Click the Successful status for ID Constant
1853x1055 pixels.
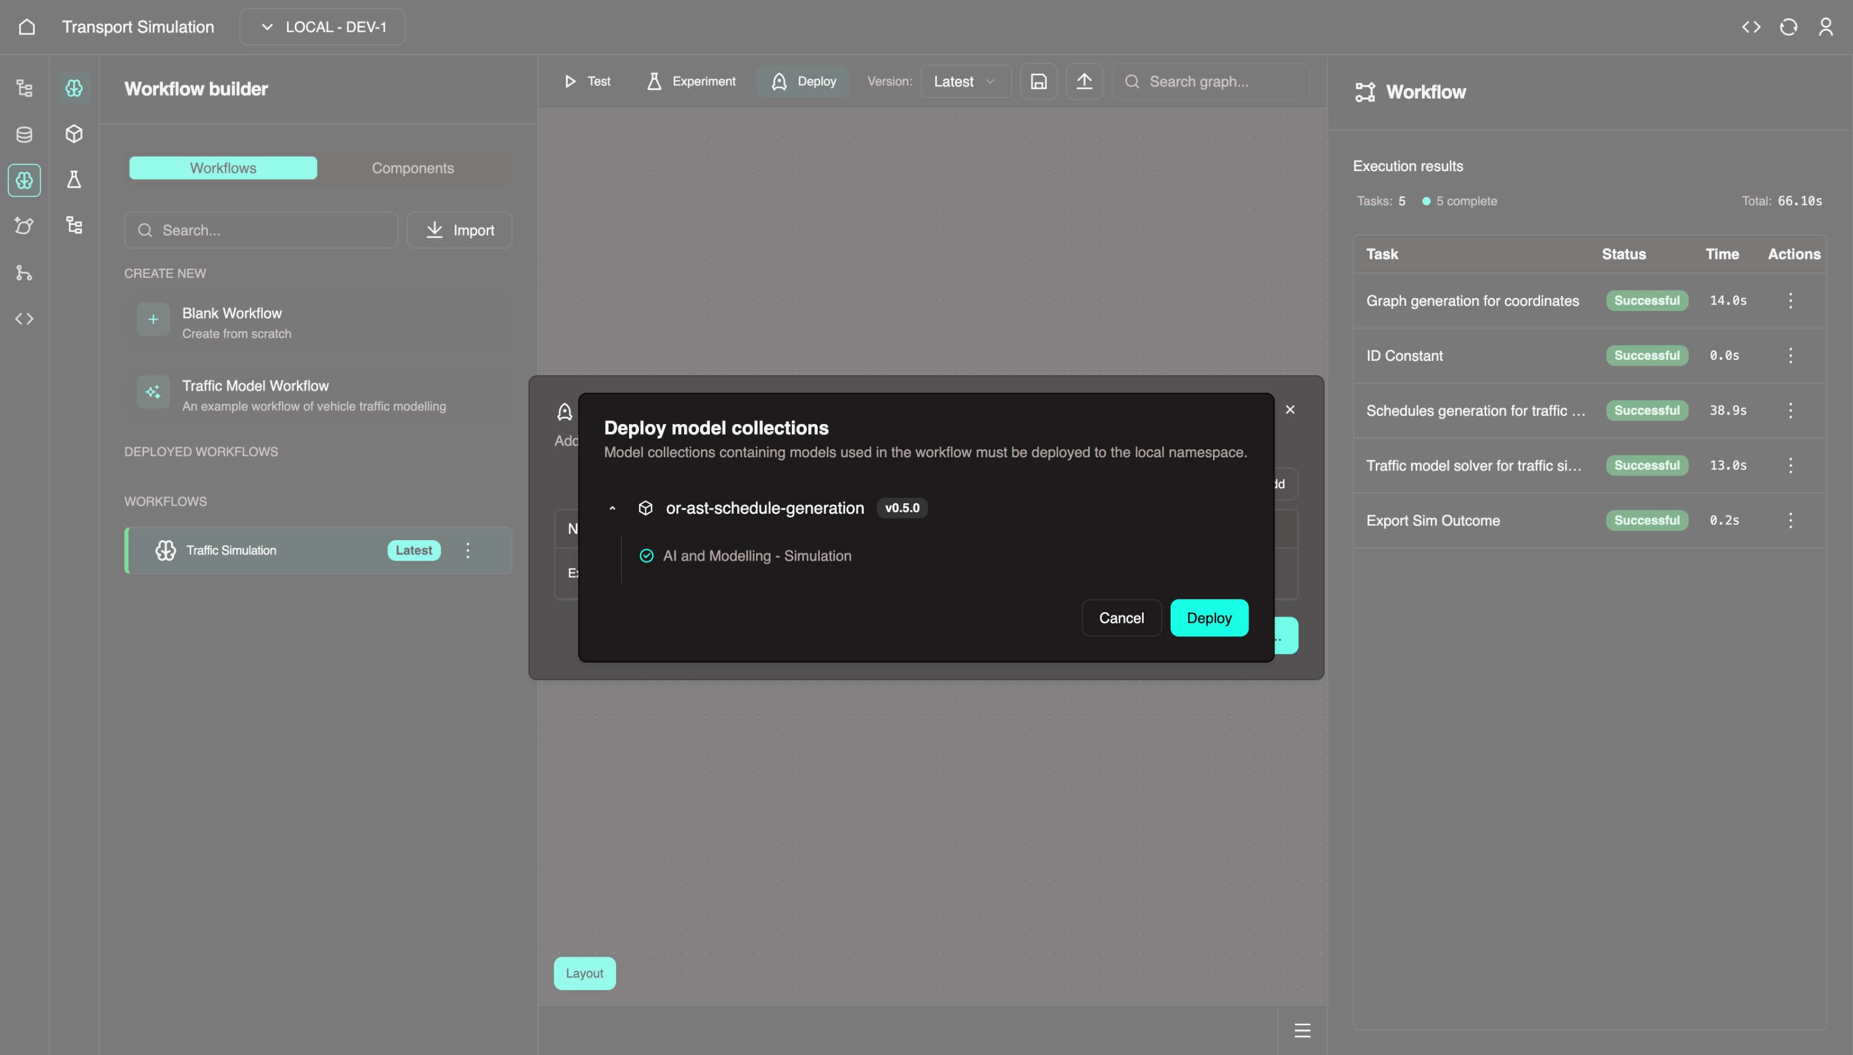[x=1647, y=356]
